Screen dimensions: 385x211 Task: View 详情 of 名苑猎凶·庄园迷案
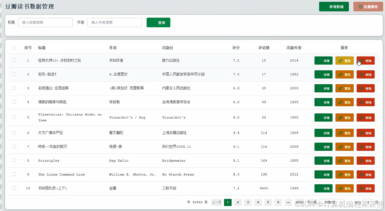[323, 88]
